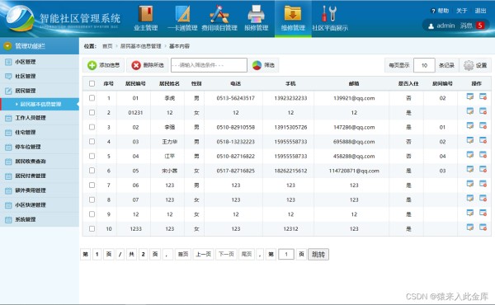Toggle the select-all checkbox in table header
This screenshot has height=305, width=495.
point(92,83)
